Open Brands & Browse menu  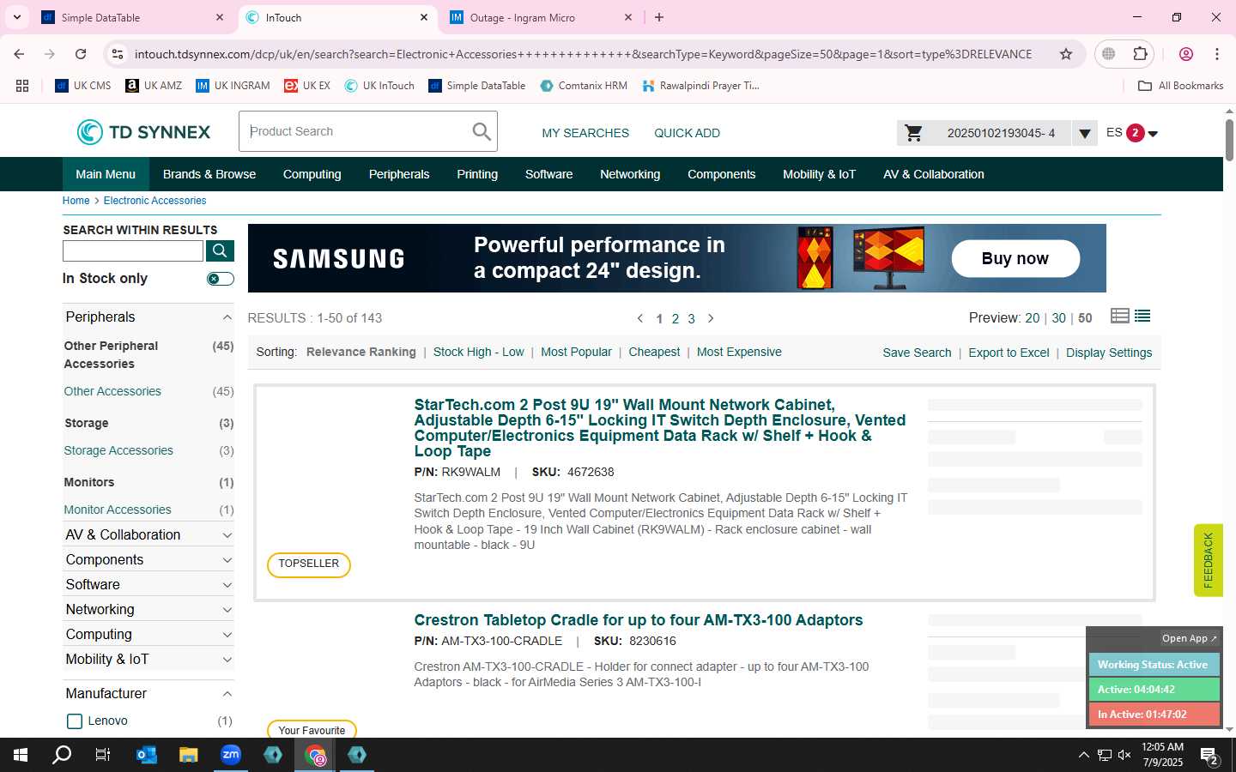point(209,174)
